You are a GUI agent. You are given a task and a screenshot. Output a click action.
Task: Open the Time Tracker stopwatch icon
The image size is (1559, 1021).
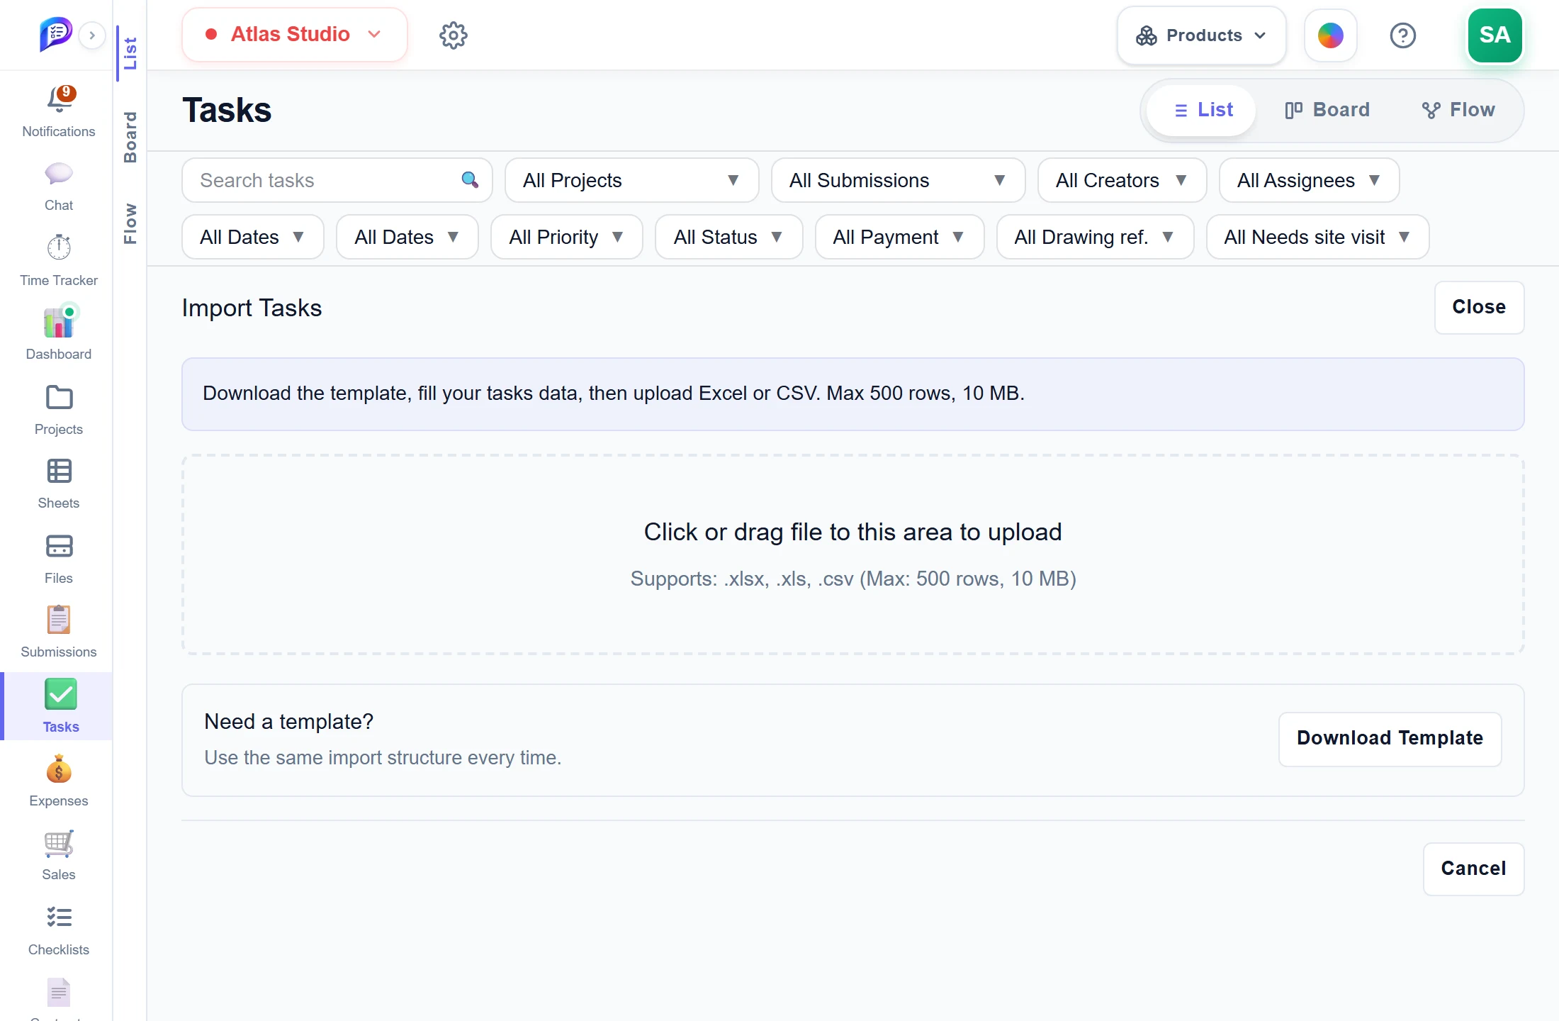(x=59, y=247)
